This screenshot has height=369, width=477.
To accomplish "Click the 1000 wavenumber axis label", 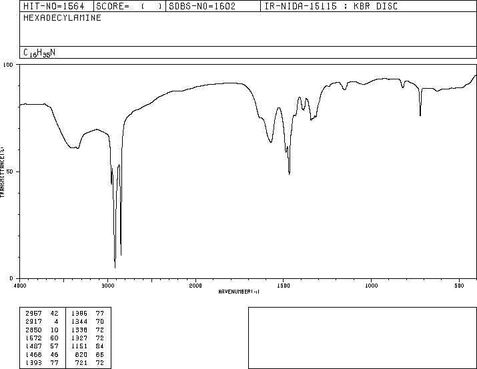I will click(371, 286).
